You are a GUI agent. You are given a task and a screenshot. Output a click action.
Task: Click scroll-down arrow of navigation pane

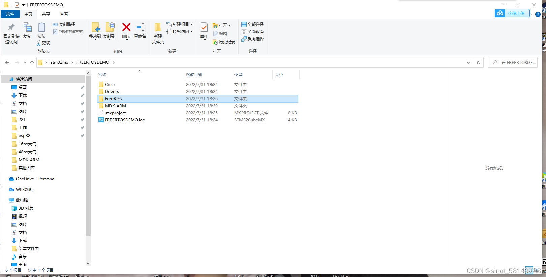[x=88, y=264]
